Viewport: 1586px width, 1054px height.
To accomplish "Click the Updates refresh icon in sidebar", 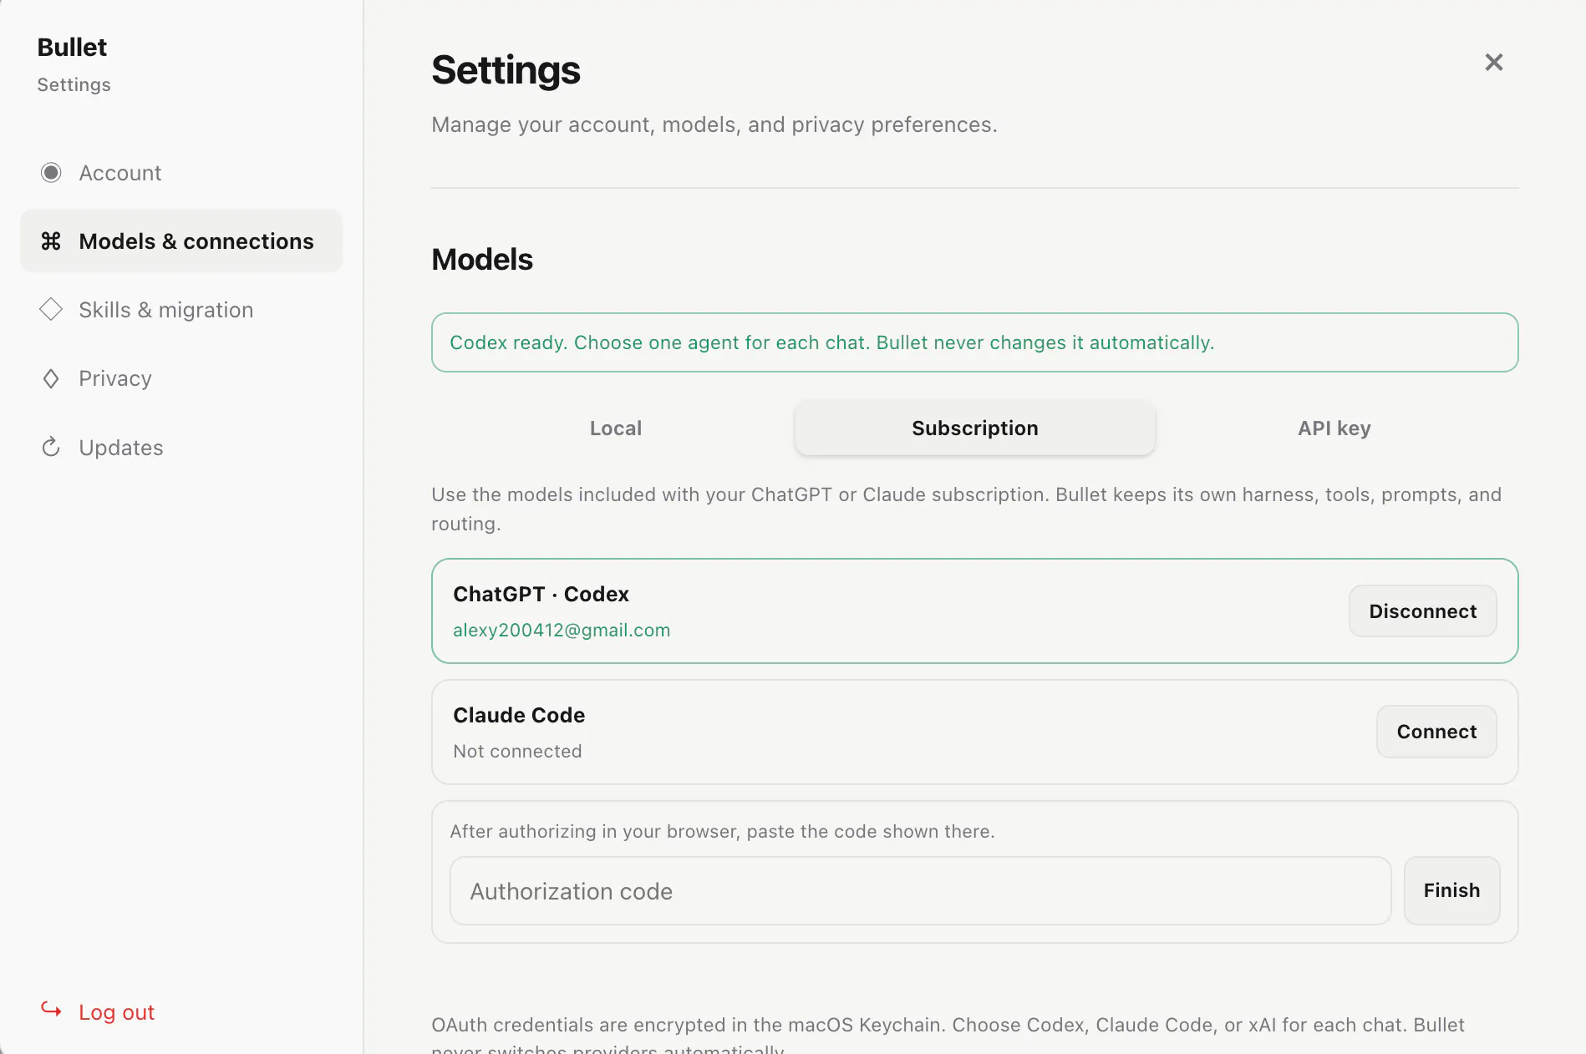I will 51,447.
